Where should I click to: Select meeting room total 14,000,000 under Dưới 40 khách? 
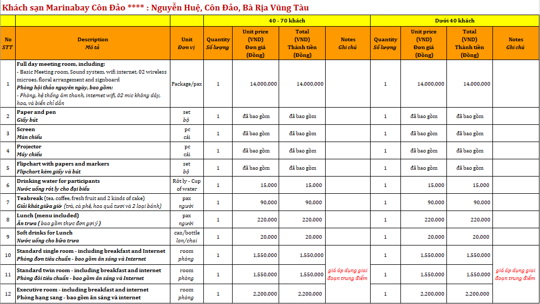pyautogui.click(x=469, y=84)
